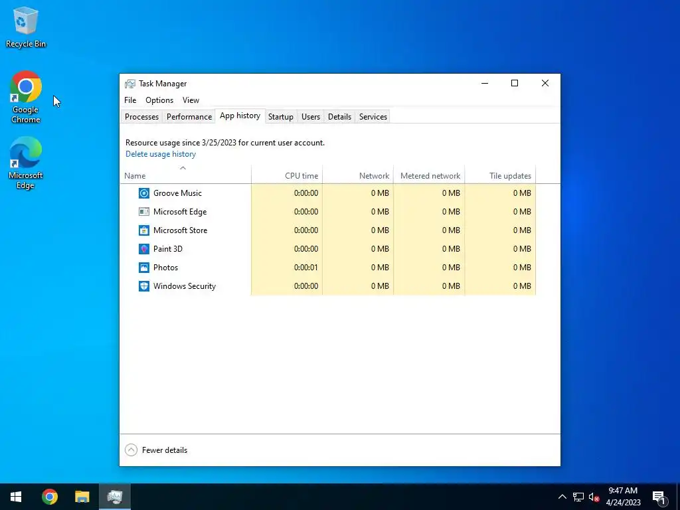Click the Delete usage history link
The width and height of the screenshot is (680, 510).
tap(161, 154)
